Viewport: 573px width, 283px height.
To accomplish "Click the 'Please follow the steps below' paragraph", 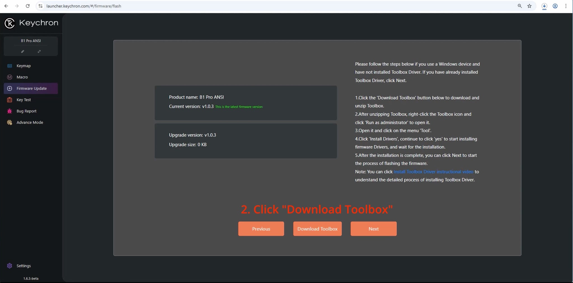I will click(417, 72).
